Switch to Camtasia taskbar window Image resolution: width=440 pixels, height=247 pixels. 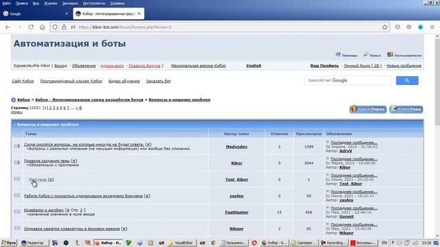tap(305, 243)
